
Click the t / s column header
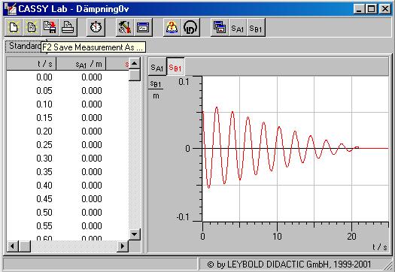[31, 64]
